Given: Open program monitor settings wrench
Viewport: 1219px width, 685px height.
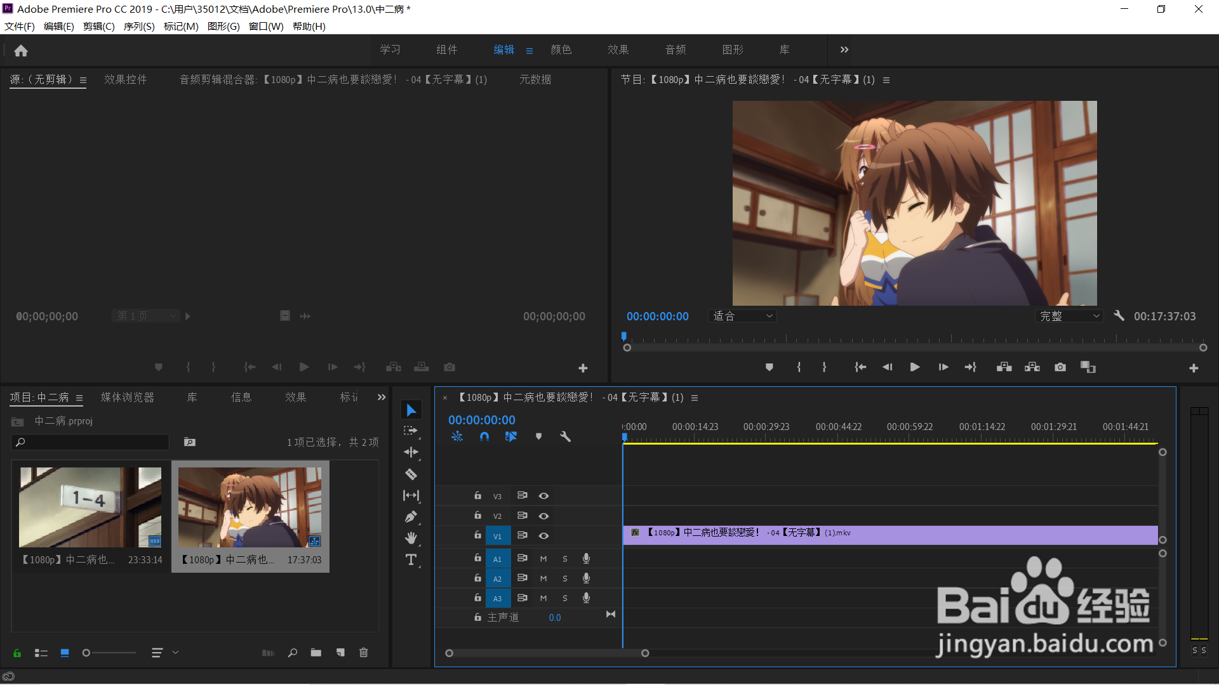Looking at the screenshot, I should point(1119,316).
